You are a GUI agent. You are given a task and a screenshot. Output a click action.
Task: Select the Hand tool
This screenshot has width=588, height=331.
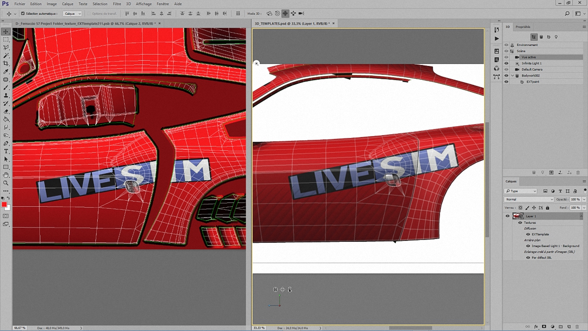[6, 175]
